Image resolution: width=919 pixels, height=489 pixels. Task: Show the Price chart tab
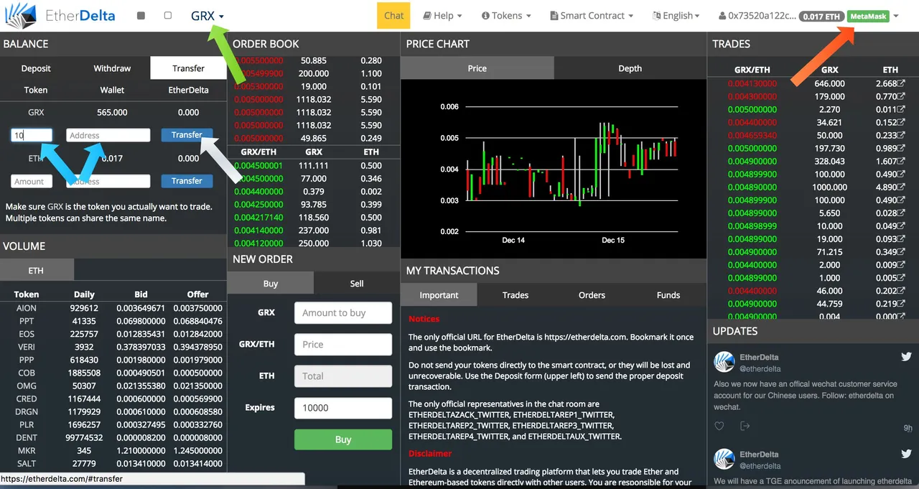tap(477, 68)
